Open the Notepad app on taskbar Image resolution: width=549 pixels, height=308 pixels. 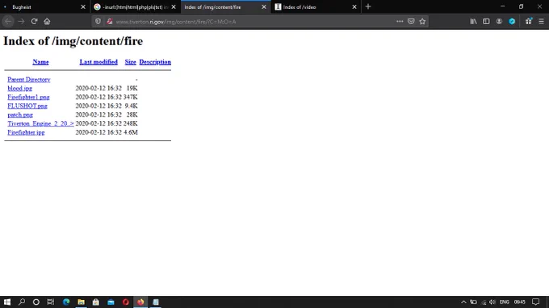(x=156, y=302)
